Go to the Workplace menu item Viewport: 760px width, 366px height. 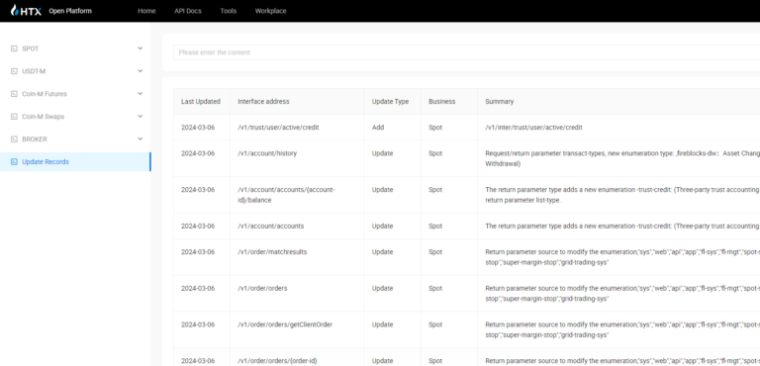click(x=270, y=11)
